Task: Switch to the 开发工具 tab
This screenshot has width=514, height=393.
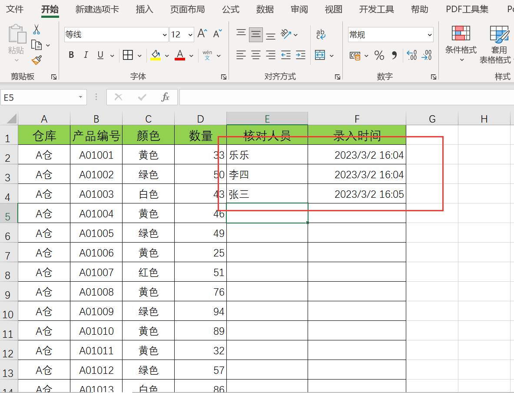Action: tap(376, 9)
